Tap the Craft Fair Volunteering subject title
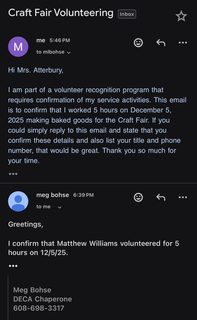 point(61,12)
